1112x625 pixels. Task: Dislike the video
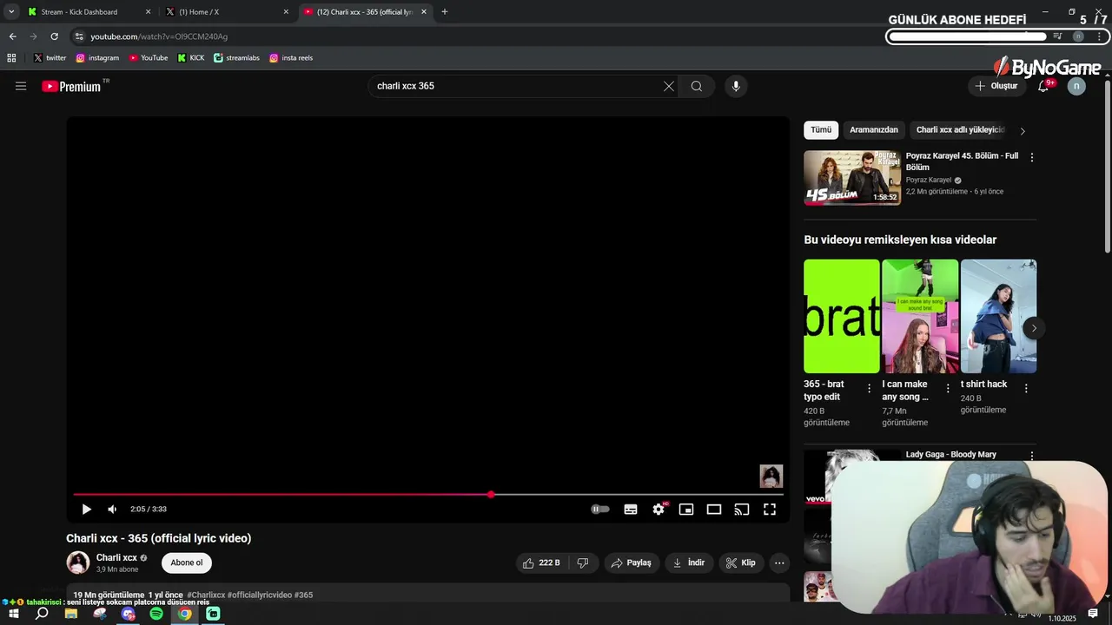583,562
